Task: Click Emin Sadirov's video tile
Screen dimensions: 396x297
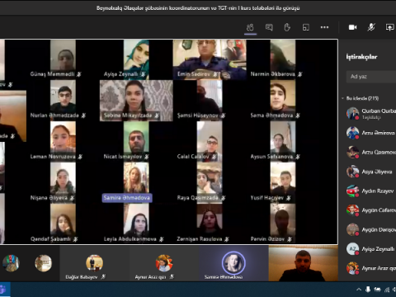Action: [210, 59]
